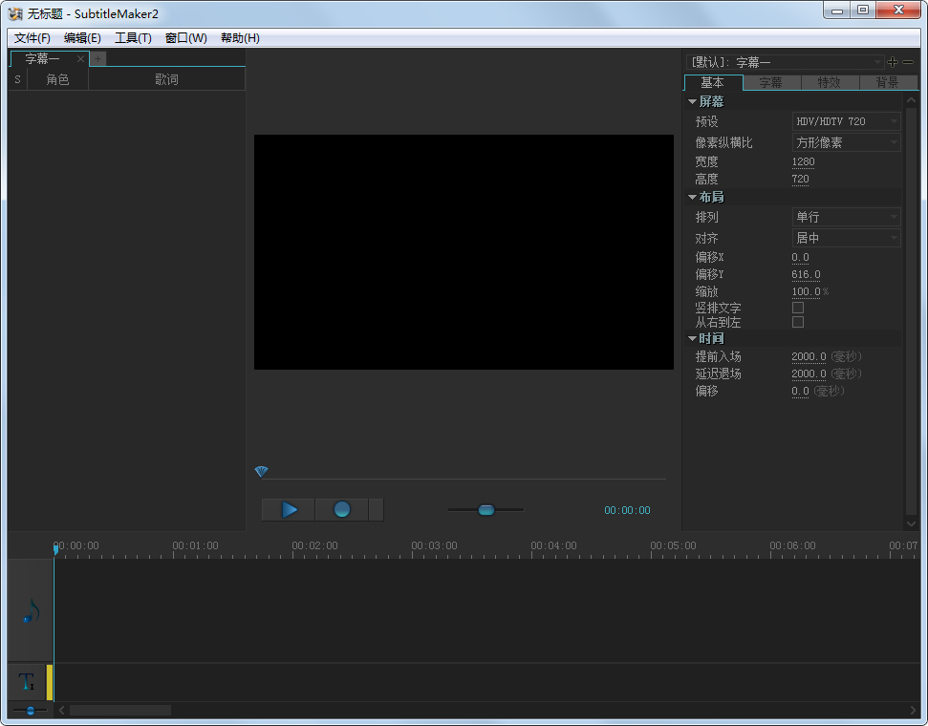Click the preview seek bar marker
The image size is (928, 726).
[x=261, y=471]
